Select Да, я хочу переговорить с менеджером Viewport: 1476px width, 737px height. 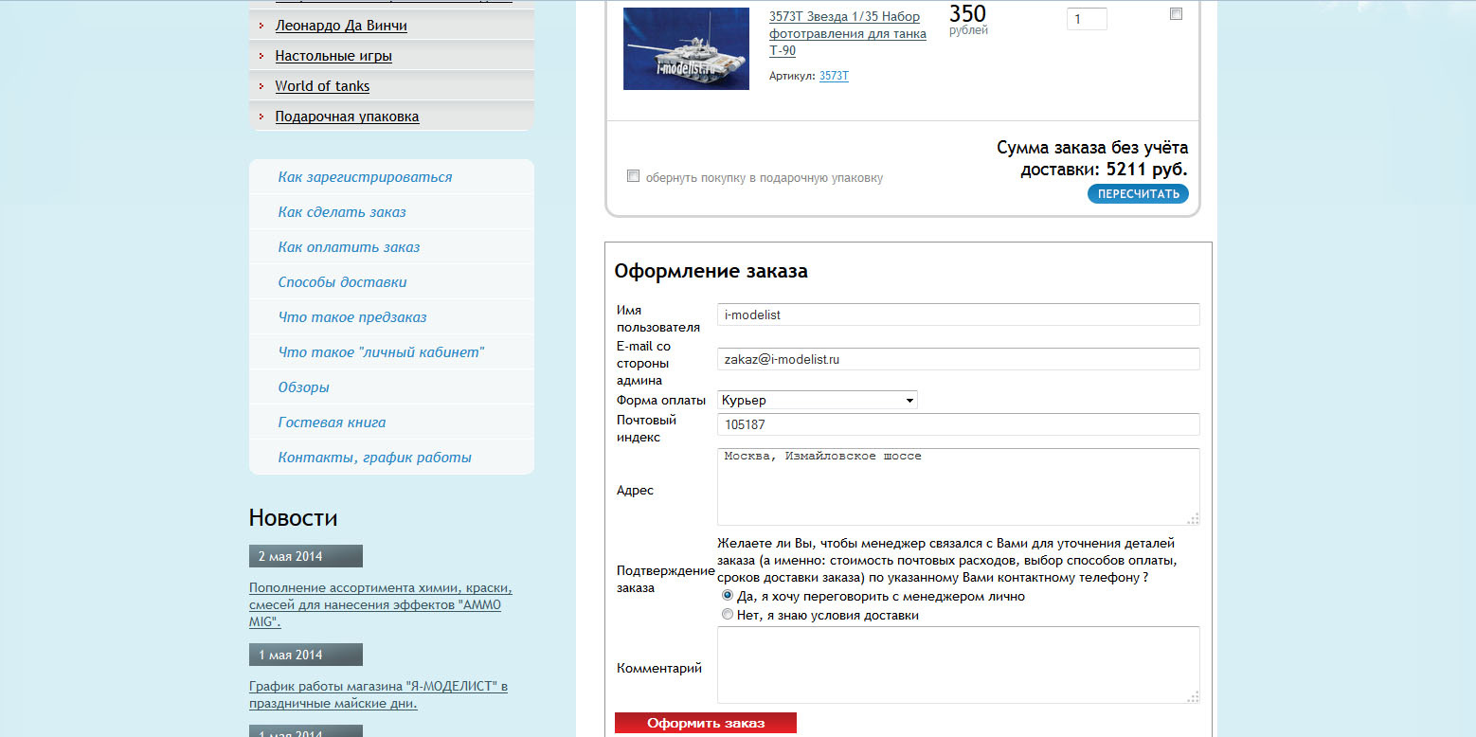coord(728,596)
